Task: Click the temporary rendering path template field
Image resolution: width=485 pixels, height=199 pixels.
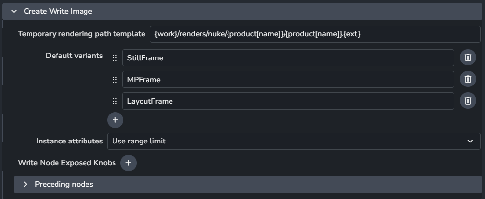Action: pyautogui.click(x=314, y=34)
